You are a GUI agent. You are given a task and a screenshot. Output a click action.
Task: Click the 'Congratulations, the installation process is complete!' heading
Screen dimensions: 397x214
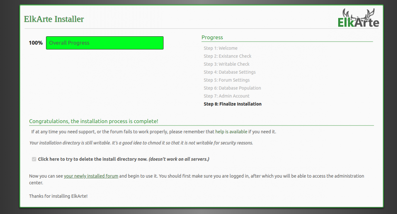(x=94, y=121)
